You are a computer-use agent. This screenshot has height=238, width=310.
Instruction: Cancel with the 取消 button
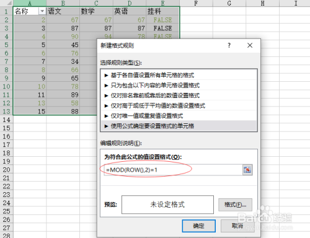coord(237,226)
